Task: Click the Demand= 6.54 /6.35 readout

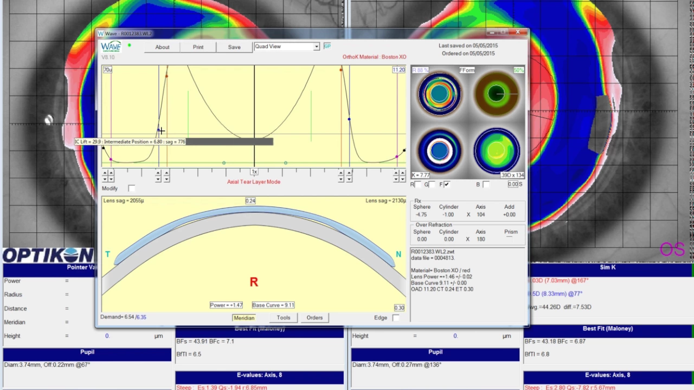Action: pyautogui.click(x=123, y=317)
